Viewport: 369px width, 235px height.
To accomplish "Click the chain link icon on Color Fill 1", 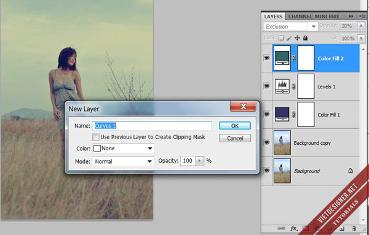I will pyautogui.click(x=294, y=115).
